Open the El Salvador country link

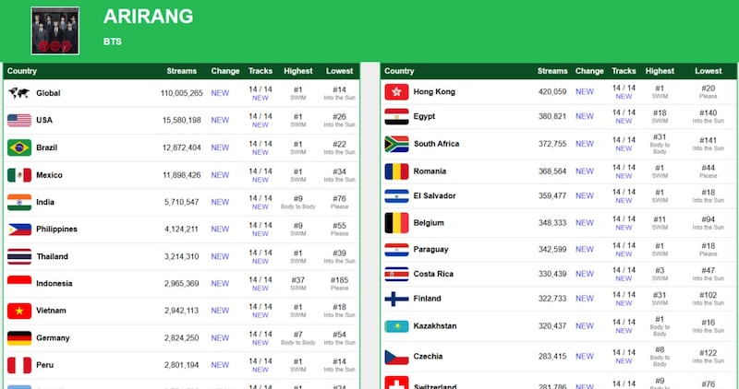tap(435, 195)
